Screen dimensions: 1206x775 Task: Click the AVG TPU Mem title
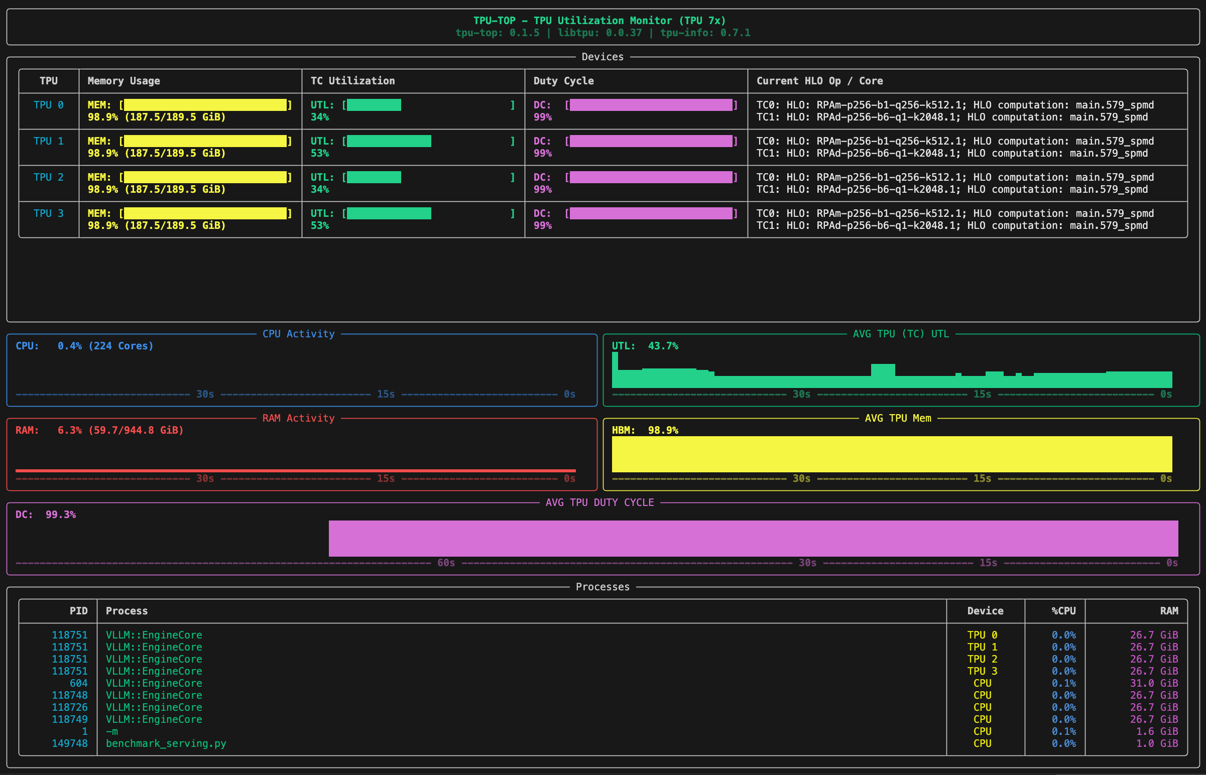pyautogui.click(x=898, y=418)
